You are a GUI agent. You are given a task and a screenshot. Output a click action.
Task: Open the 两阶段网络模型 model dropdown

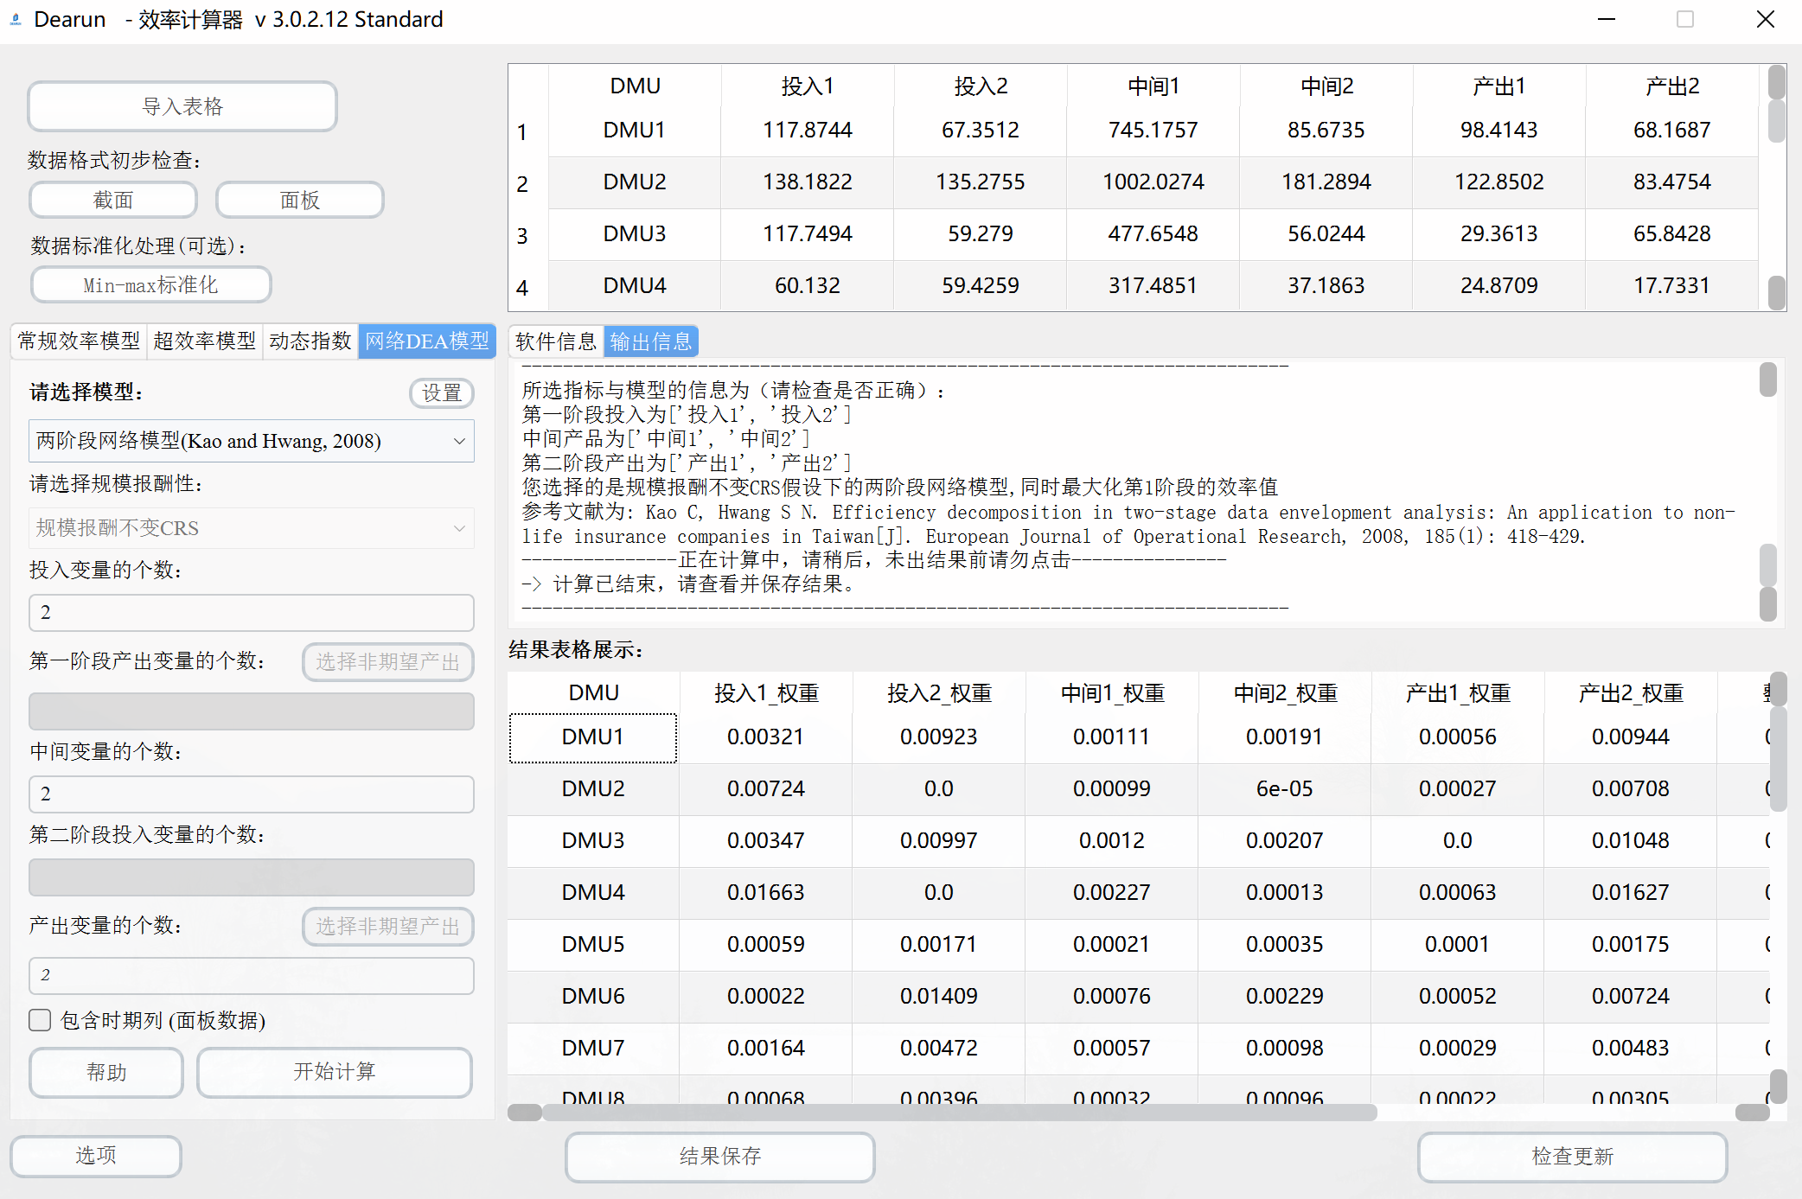(251, 441)
